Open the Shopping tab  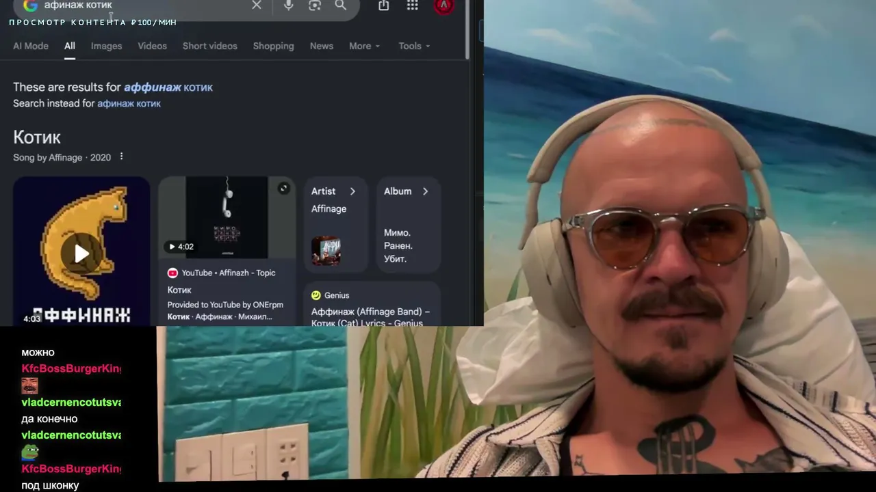(x=273, y=46)
